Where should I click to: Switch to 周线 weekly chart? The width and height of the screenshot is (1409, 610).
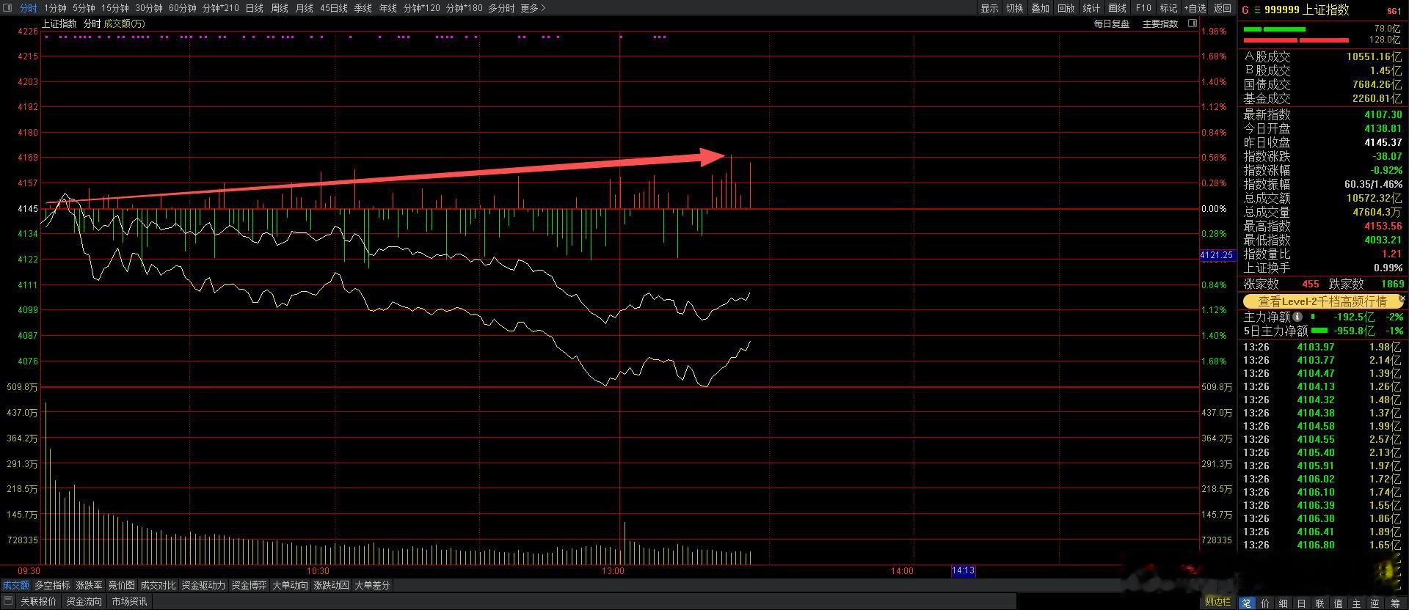(x=280, y=8)
